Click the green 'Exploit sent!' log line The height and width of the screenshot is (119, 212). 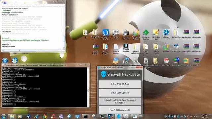6,11
